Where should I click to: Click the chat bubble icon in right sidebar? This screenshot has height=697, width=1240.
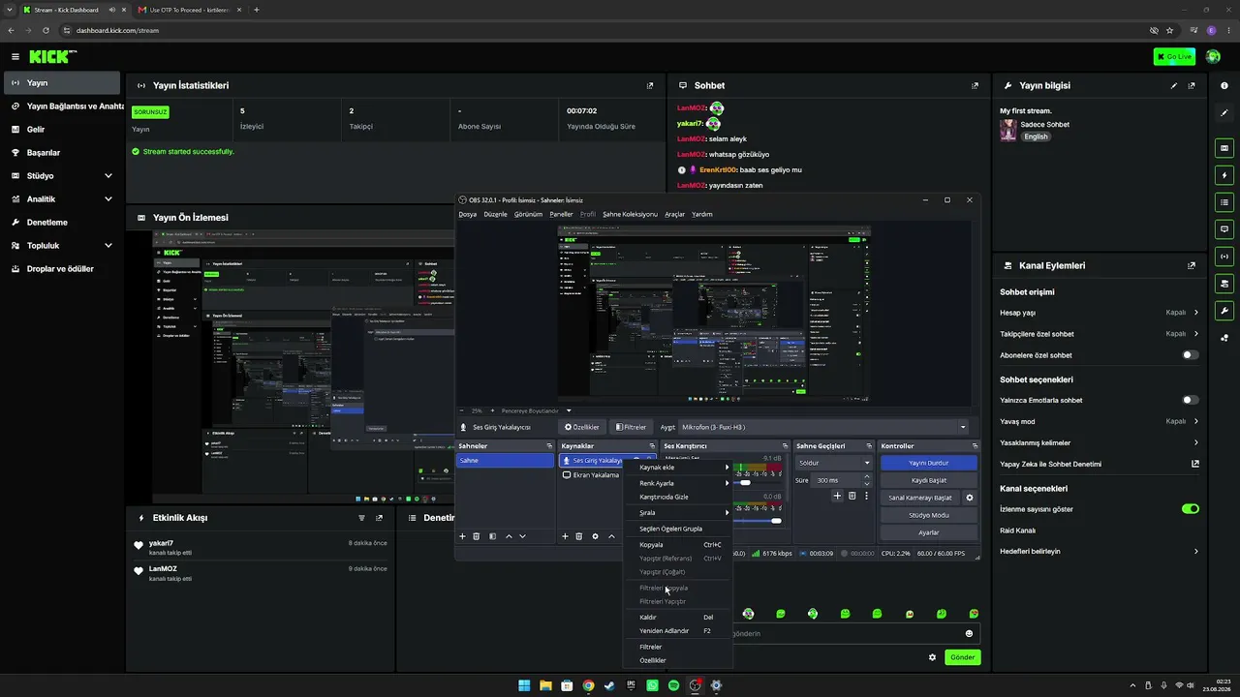1224,229
